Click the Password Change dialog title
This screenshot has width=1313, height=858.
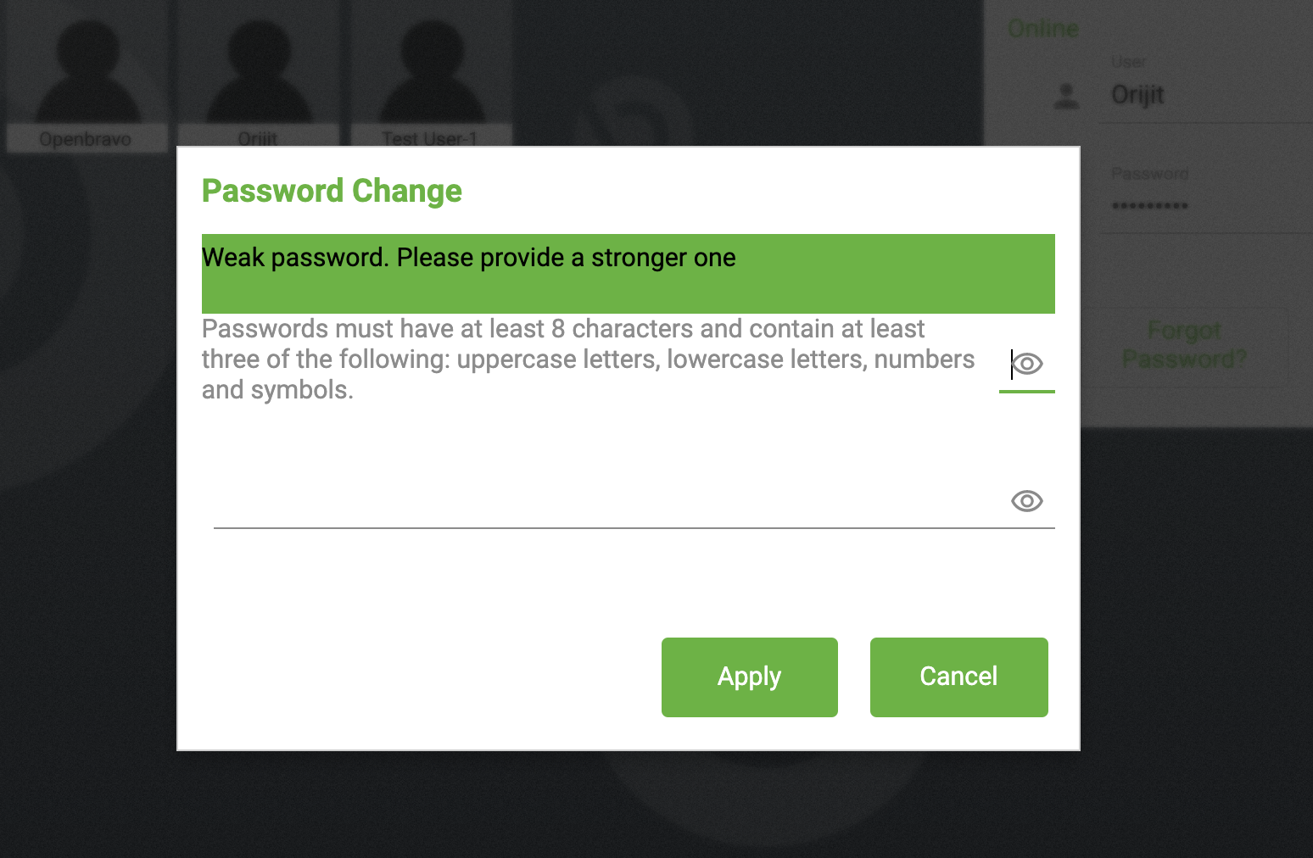[332, 191]
